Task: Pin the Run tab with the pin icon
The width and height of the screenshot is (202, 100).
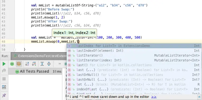Action: click(4, 95)
